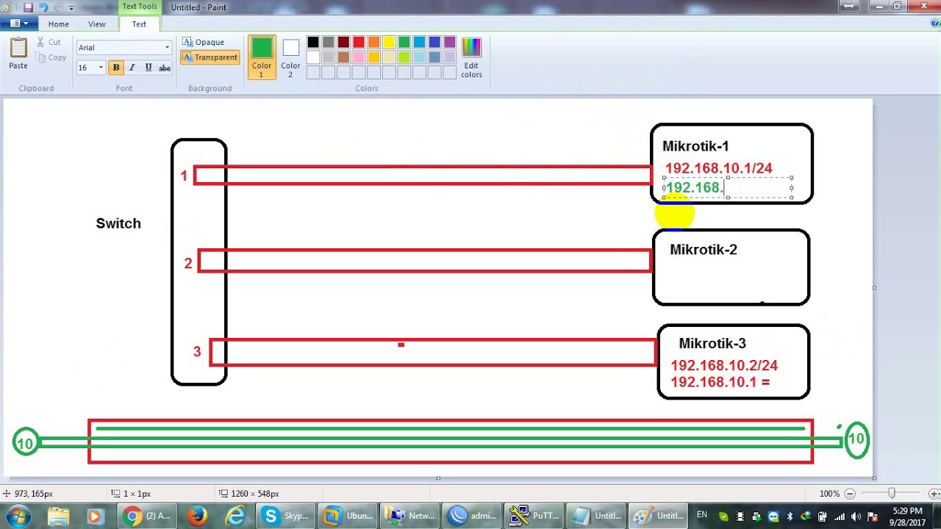
Task: Click the volume speaker tray icon
Action: 856,517
